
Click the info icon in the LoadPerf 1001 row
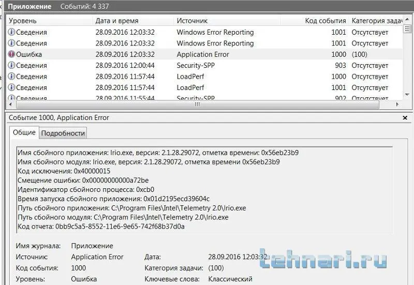point(11,87)
